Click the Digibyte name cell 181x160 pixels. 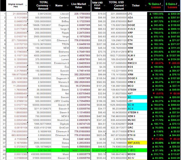click(x=60, y=124)
